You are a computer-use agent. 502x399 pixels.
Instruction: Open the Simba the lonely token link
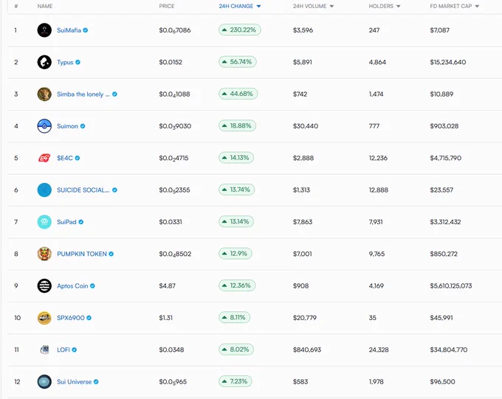point(83,94)
